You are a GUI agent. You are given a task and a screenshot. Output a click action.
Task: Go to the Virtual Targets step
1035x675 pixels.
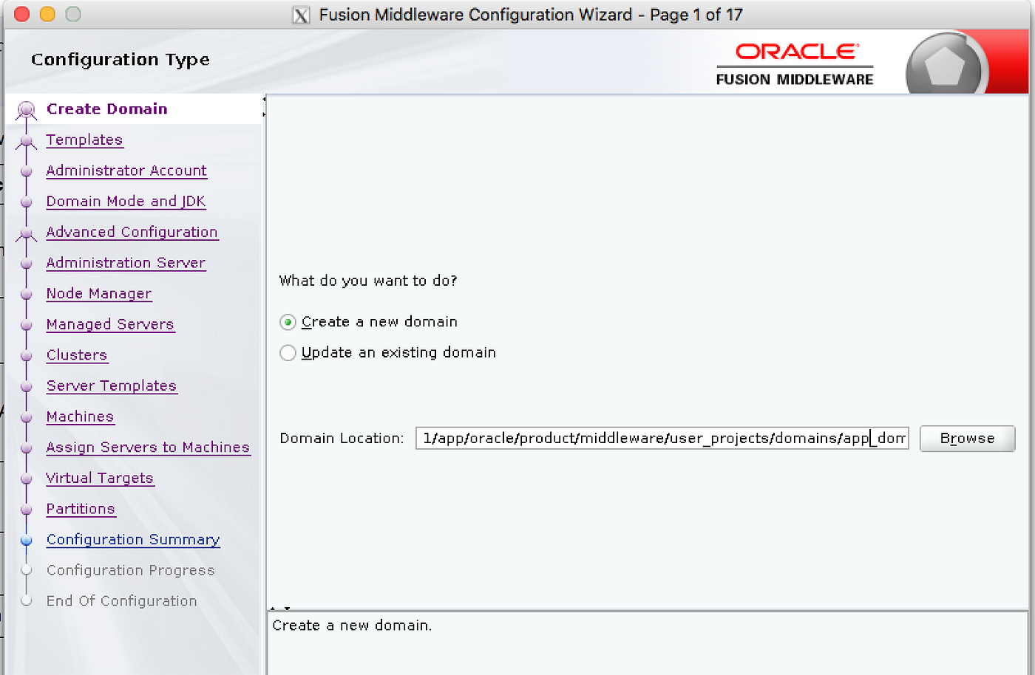[100, 478]
